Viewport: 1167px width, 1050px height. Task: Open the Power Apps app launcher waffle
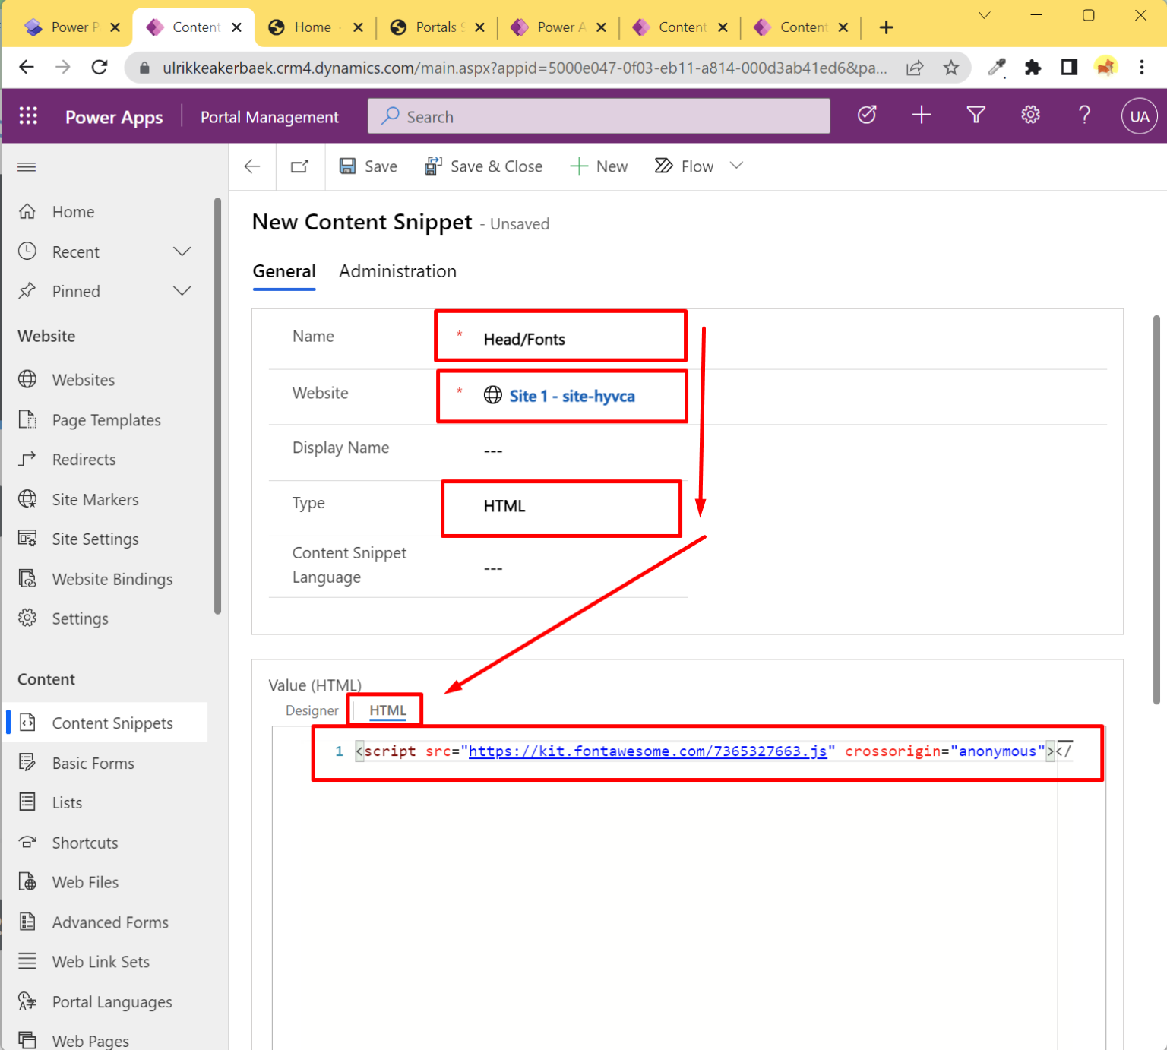28,116
